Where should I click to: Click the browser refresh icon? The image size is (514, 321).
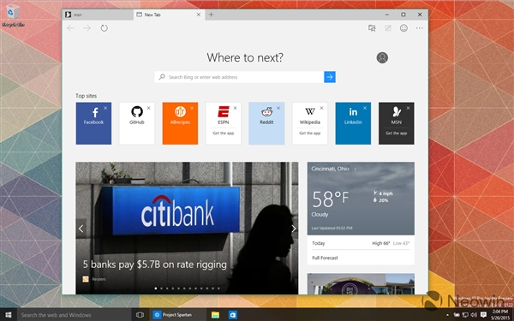104,28
